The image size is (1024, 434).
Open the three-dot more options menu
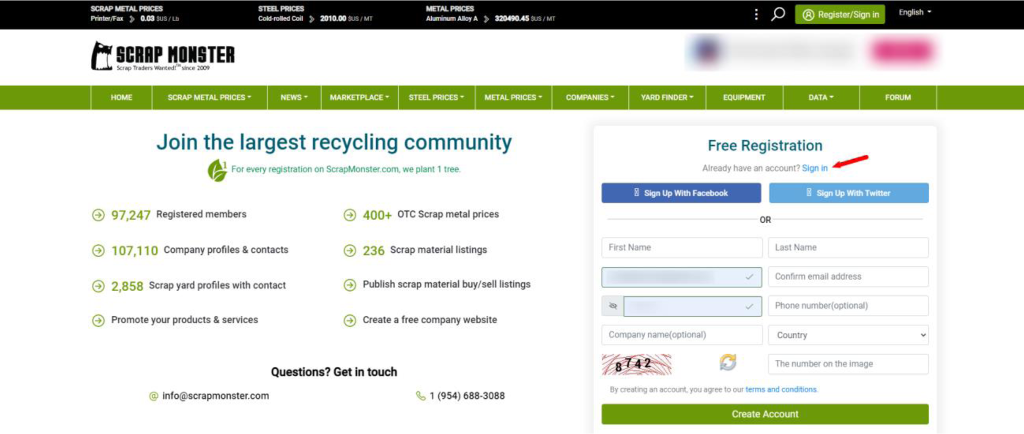[756, 14]
